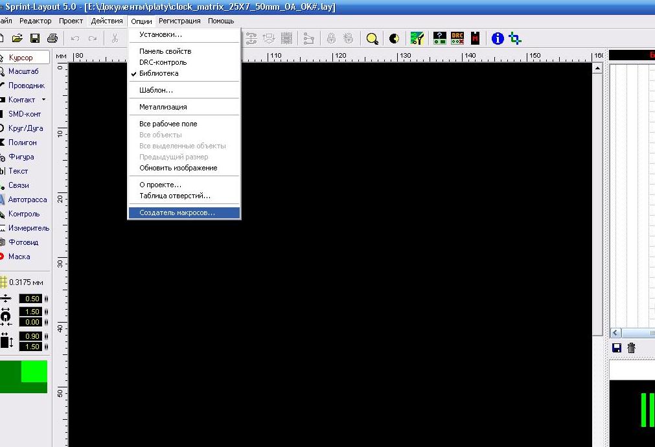Click the track width 0.50 field
The height and width of the screenshot is (447, 655).
point(30,299)
